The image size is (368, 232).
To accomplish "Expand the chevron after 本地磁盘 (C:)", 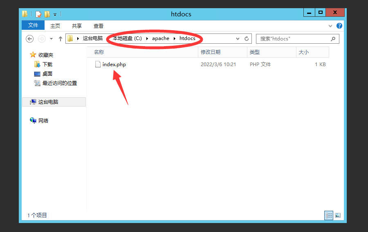I will pyautogui.click(x=147, y=38).
